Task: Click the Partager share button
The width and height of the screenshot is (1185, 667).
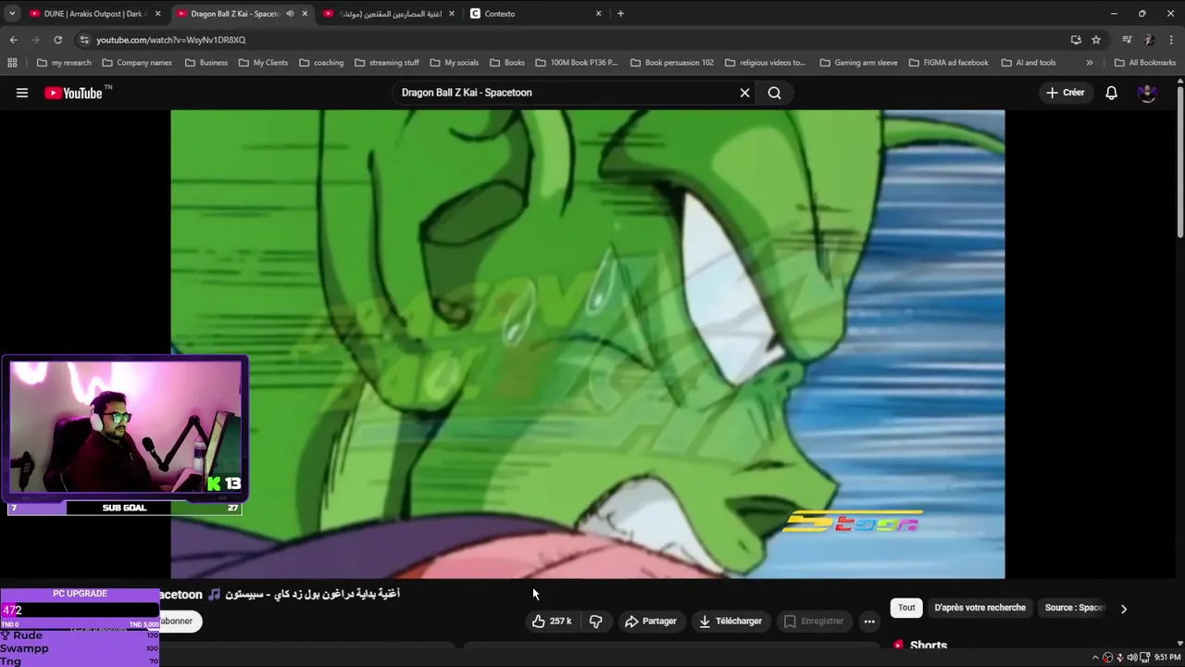Action: [x=651, y=622]
